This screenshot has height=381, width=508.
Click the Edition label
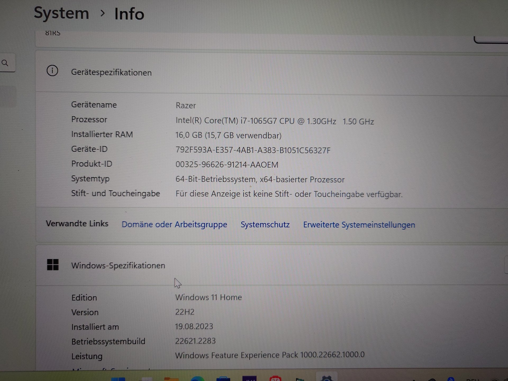pyautogui.click(x=84, y=298)
